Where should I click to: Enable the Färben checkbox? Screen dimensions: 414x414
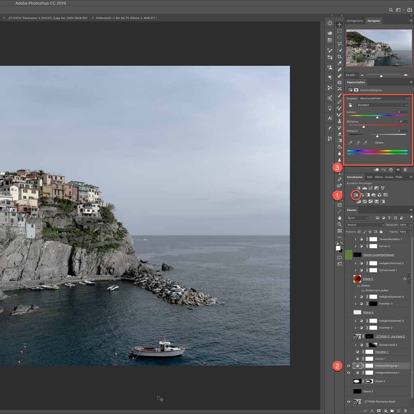[373, 143]
